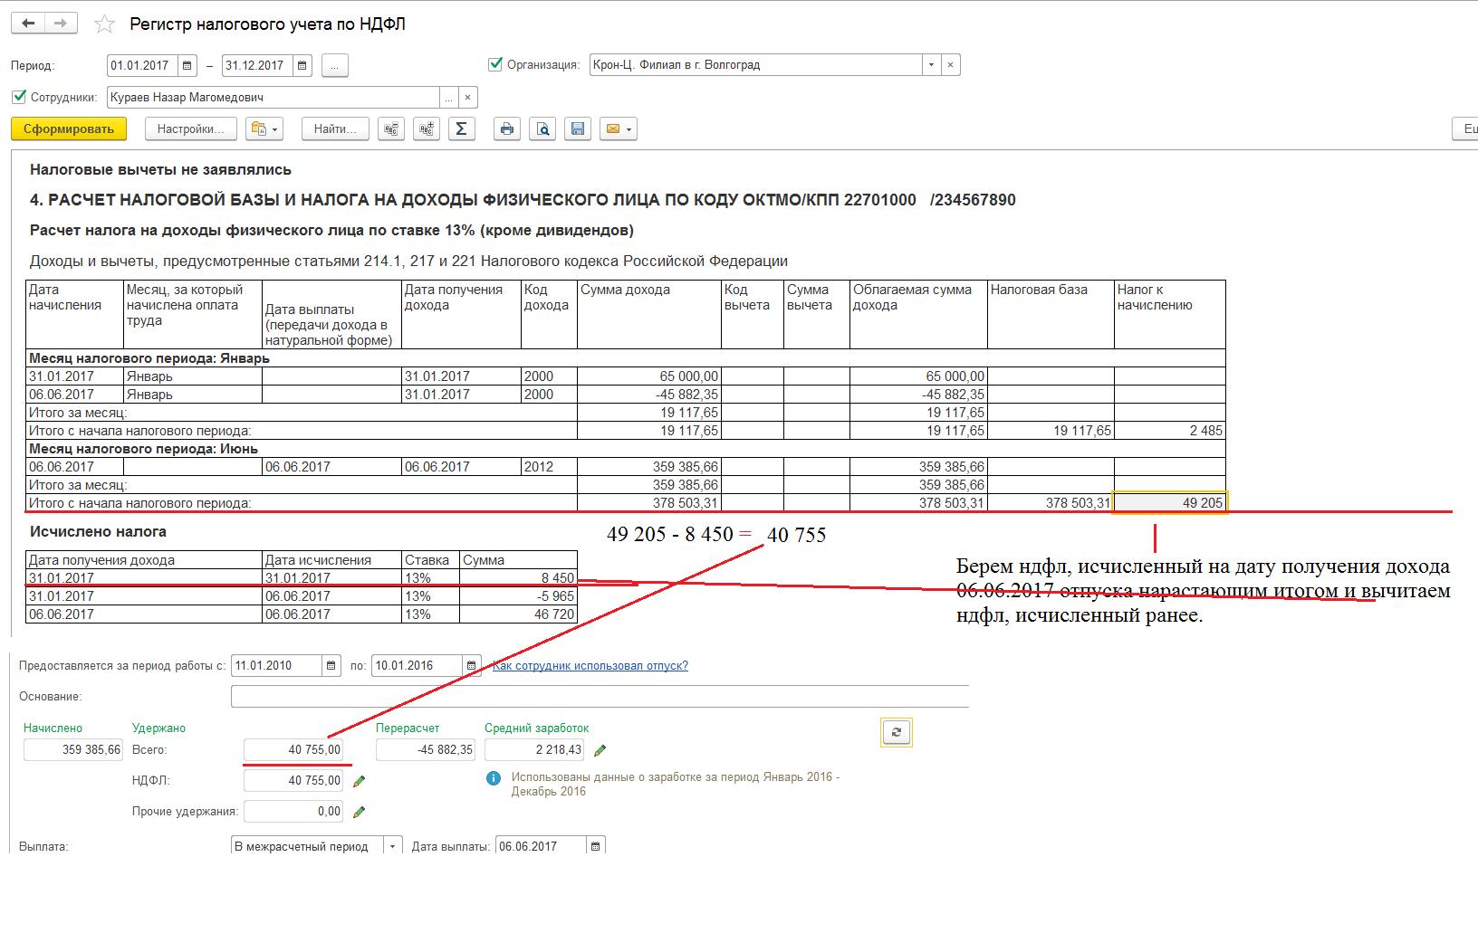This screenshot has width=1478, height=933.
Task: Open print preview icon
Action: coord(542,129)
